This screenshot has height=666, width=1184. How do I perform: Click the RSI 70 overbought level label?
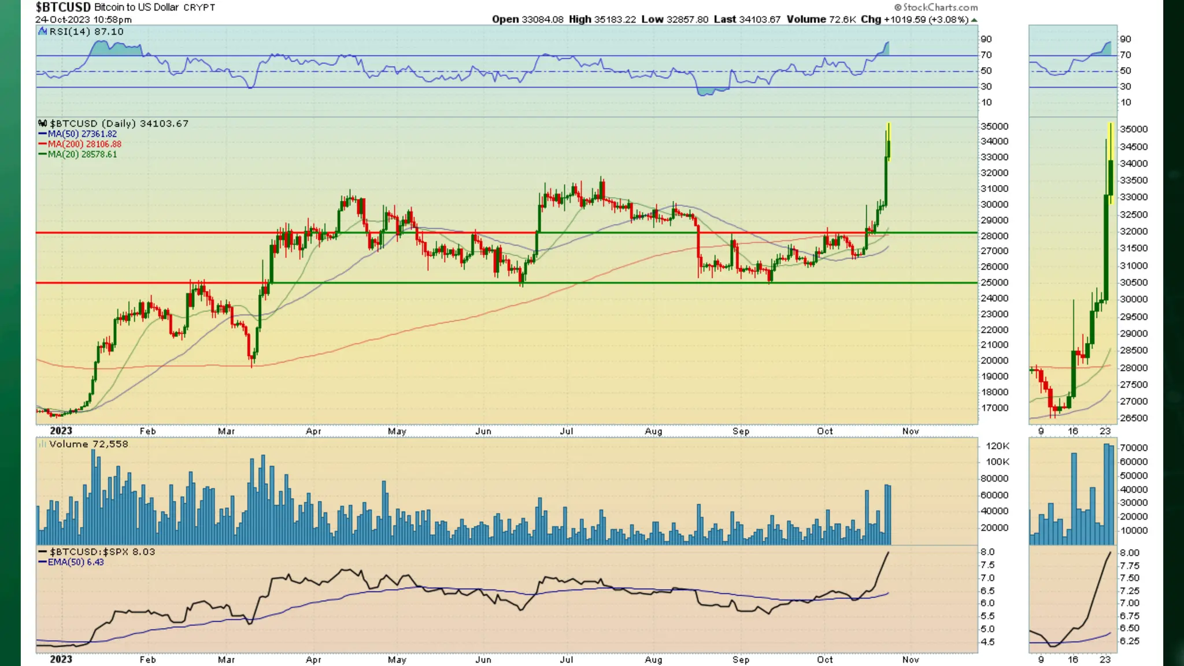pos(986,55)
